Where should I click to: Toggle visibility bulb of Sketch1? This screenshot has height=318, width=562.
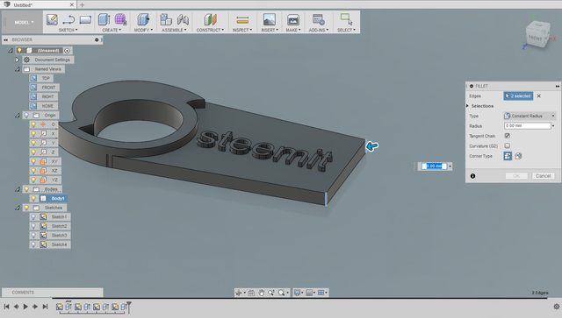[x=33, y=216]
